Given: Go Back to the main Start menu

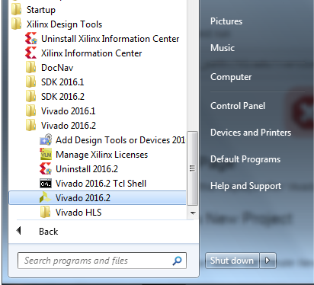Looking at the screenshot, I should pyautogui.click(x=48, y=232).
